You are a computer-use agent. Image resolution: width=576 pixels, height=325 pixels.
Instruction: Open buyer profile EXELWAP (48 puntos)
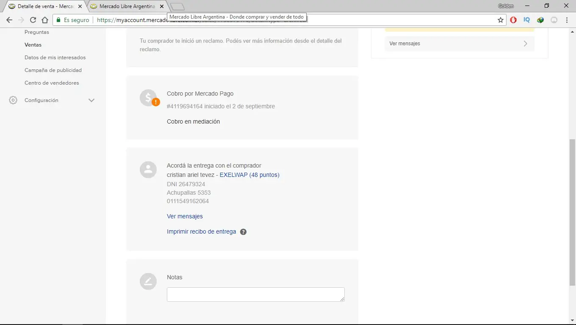[249, 175]
